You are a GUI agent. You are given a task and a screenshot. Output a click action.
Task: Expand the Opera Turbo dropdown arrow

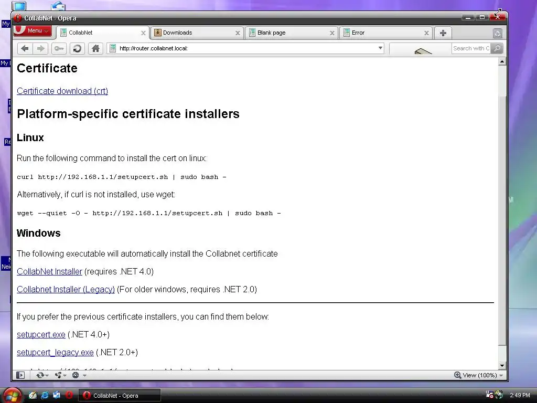coord(84,376)
